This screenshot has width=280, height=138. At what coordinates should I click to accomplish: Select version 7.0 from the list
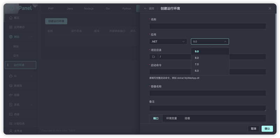pos(210,64)
